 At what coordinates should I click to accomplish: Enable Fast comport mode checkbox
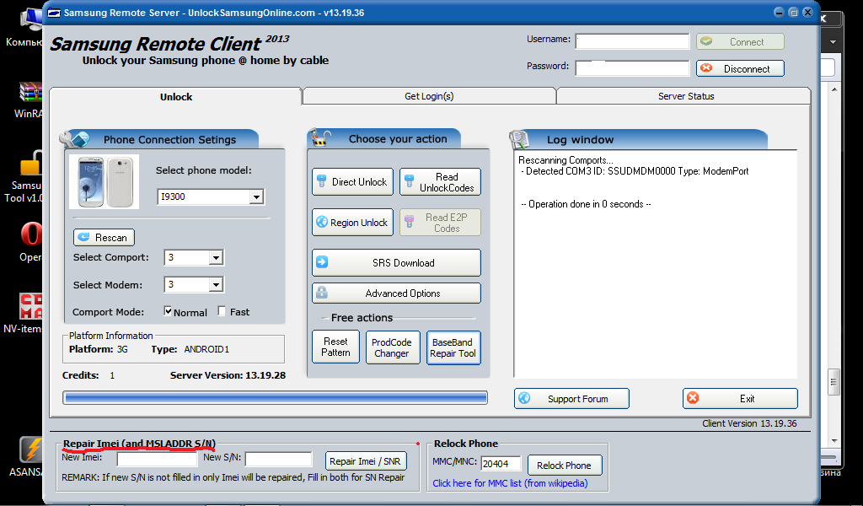point(222,311)
